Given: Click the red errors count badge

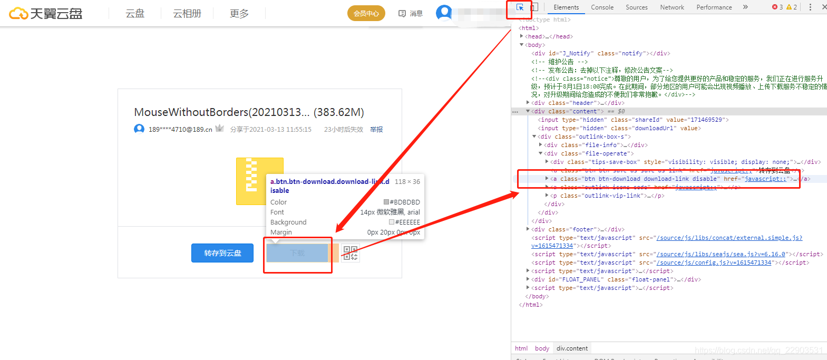Looking at the screenshot, I should click(777, 7).
